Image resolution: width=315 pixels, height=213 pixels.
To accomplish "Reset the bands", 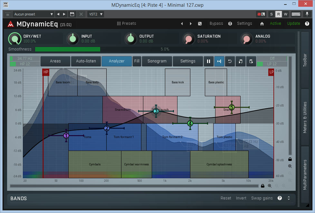I will pyautogui.click(x=226, y=198).
